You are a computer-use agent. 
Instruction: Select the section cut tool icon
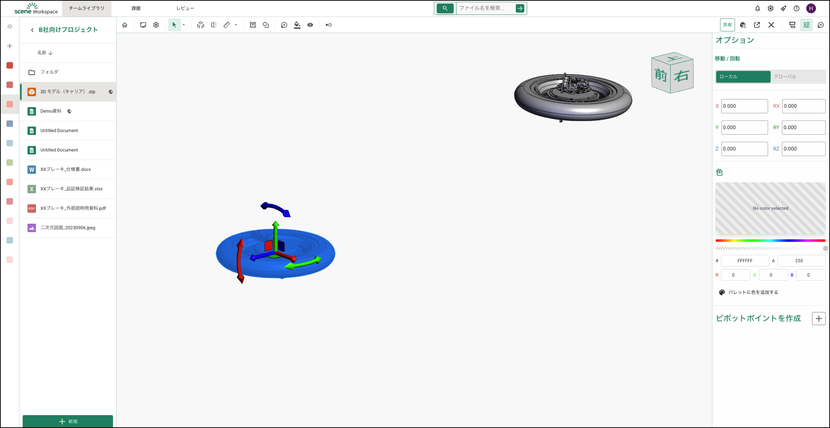point(214,25)
